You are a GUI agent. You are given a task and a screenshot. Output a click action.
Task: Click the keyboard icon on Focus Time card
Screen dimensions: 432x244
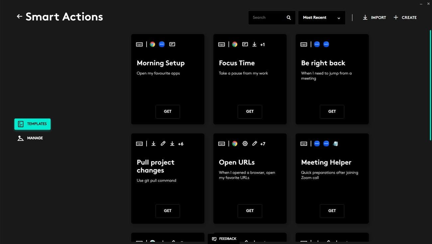(x=222, y=44)
